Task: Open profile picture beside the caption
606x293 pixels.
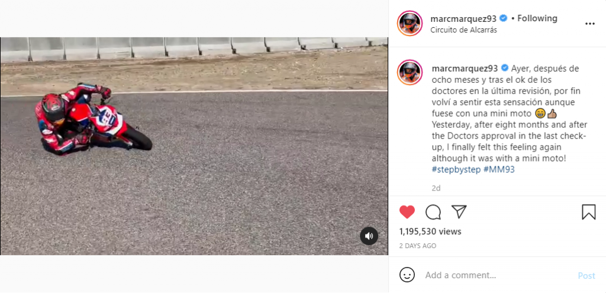Action: pos(410,72)
